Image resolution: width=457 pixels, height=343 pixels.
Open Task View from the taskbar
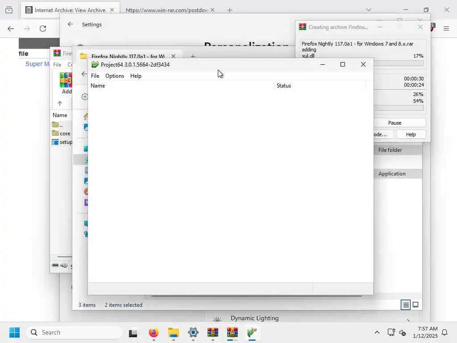133,332
